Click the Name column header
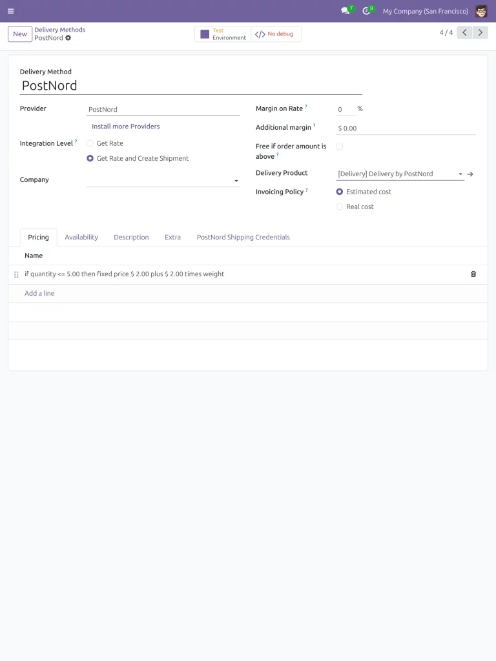The image size is (496, 661). tap(34, 256)
